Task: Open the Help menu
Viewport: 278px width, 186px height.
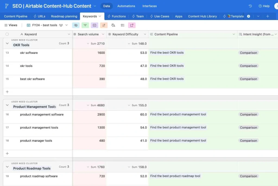Action: tap(264, 6)
